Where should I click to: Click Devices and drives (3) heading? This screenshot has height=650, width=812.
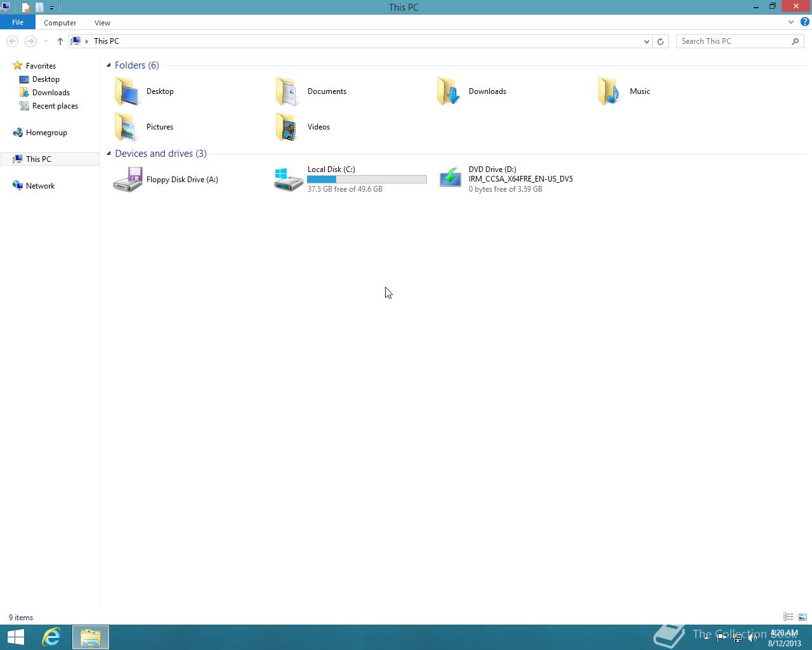point(160,154)
